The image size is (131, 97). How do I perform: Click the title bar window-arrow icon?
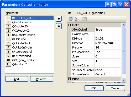point(114,4)
